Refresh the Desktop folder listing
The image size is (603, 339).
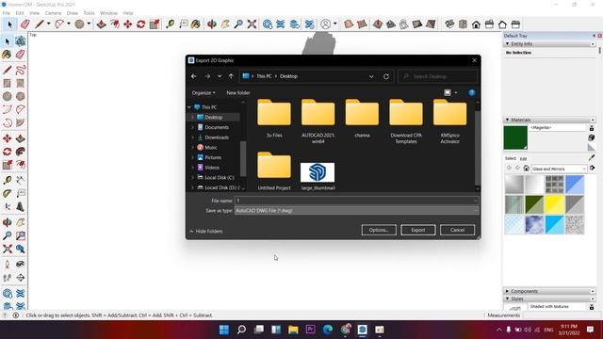[386, 76]
